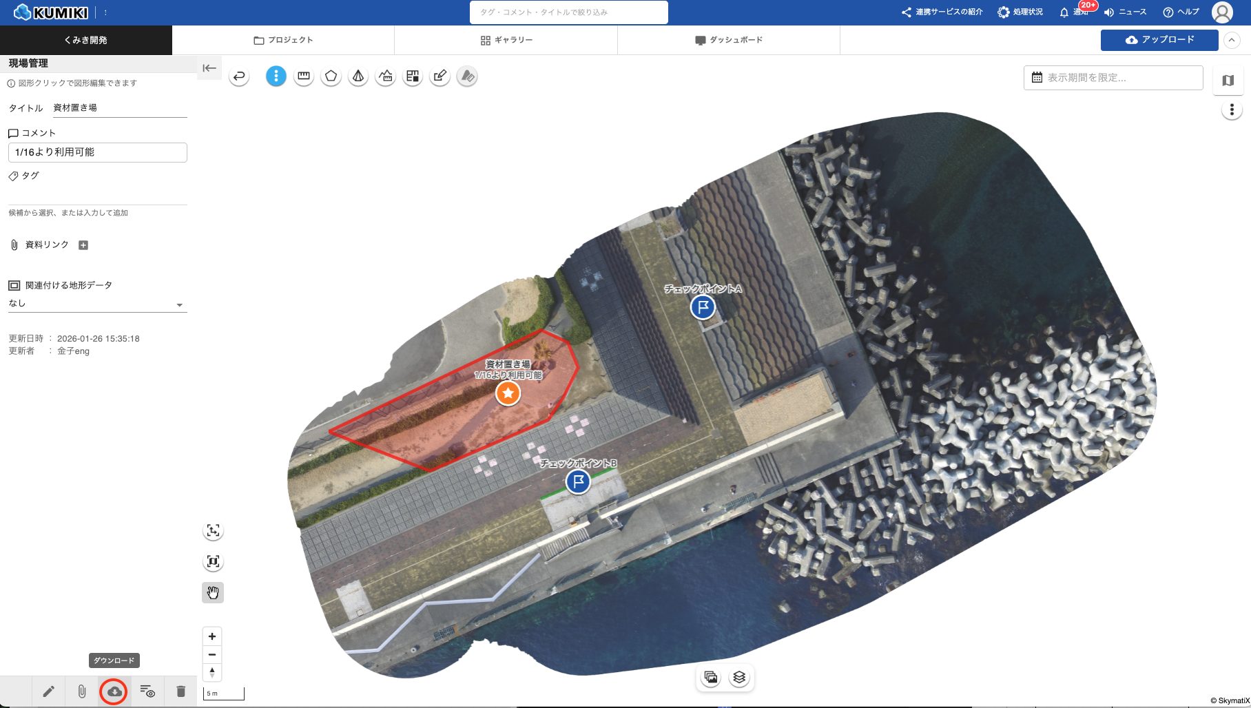Collapse the header with the chevron-up button
This screenshot has width=1251, height=708.
pyautogui.click(x=1232, y=40)
